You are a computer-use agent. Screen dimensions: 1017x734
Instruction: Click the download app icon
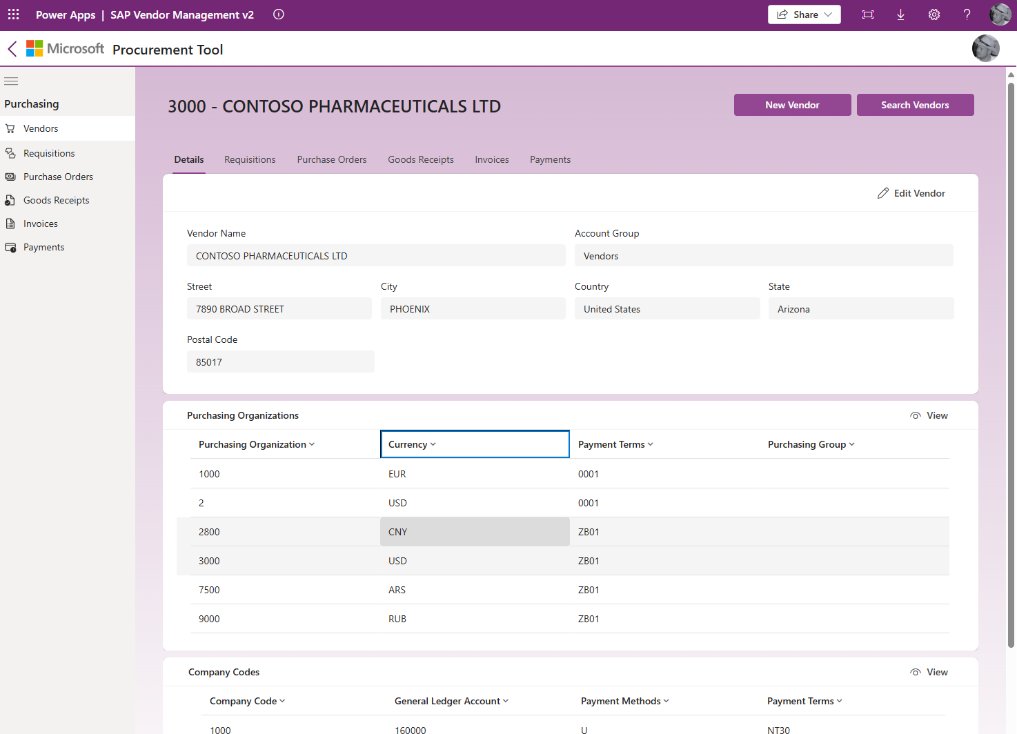900,14
